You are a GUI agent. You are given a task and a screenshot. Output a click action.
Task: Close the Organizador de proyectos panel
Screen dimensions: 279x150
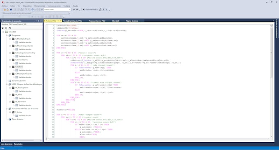pos(41,21)
